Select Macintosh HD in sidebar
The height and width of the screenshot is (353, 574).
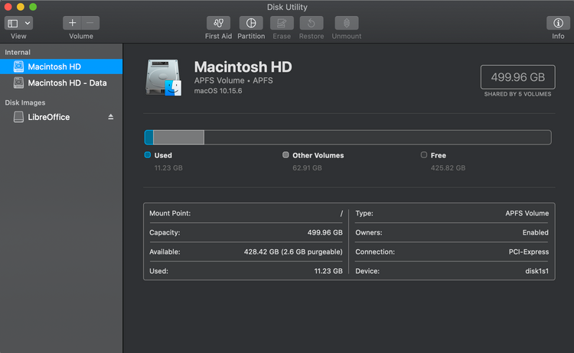point(54,66)
